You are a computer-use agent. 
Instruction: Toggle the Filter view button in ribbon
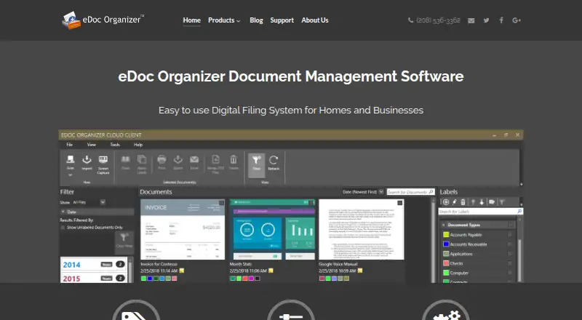point(257,165)
